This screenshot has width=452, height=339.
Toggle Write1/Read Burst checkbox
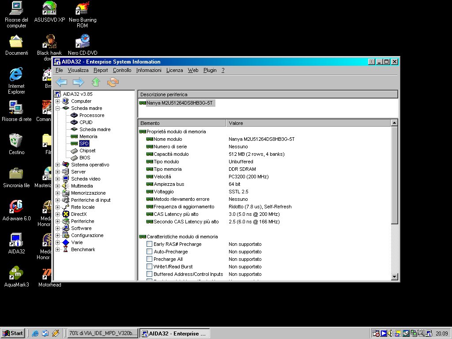[x=149, y=267]
